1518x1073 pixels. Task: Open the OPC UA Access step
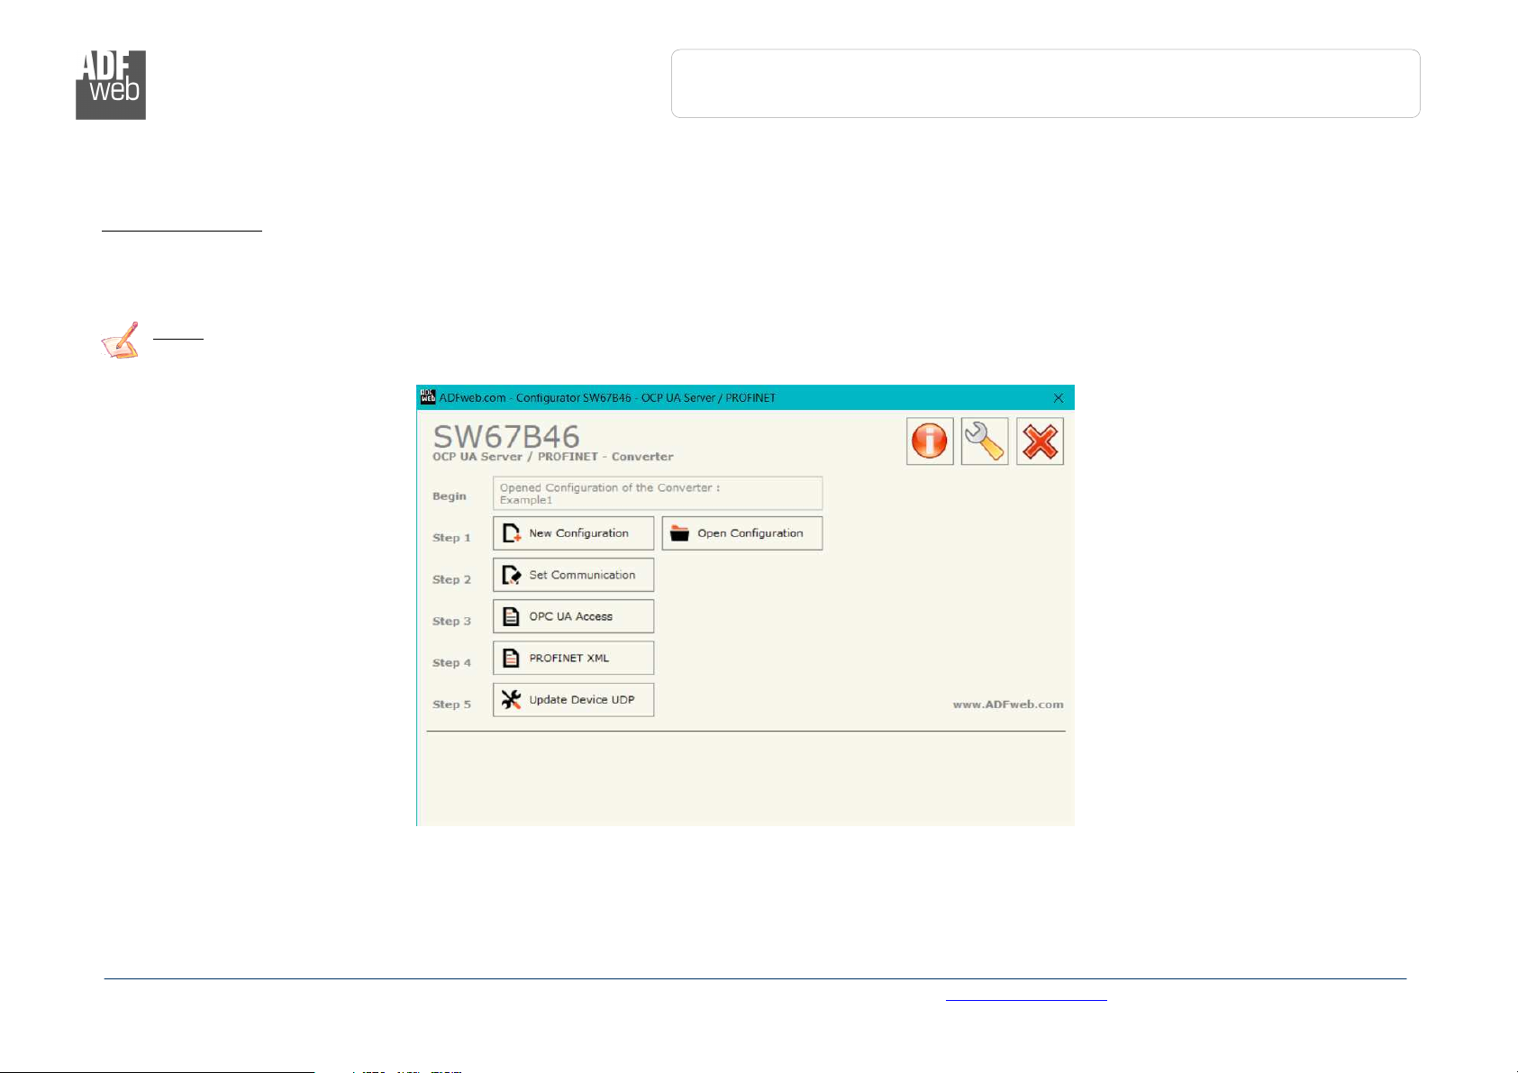point(573,616)
